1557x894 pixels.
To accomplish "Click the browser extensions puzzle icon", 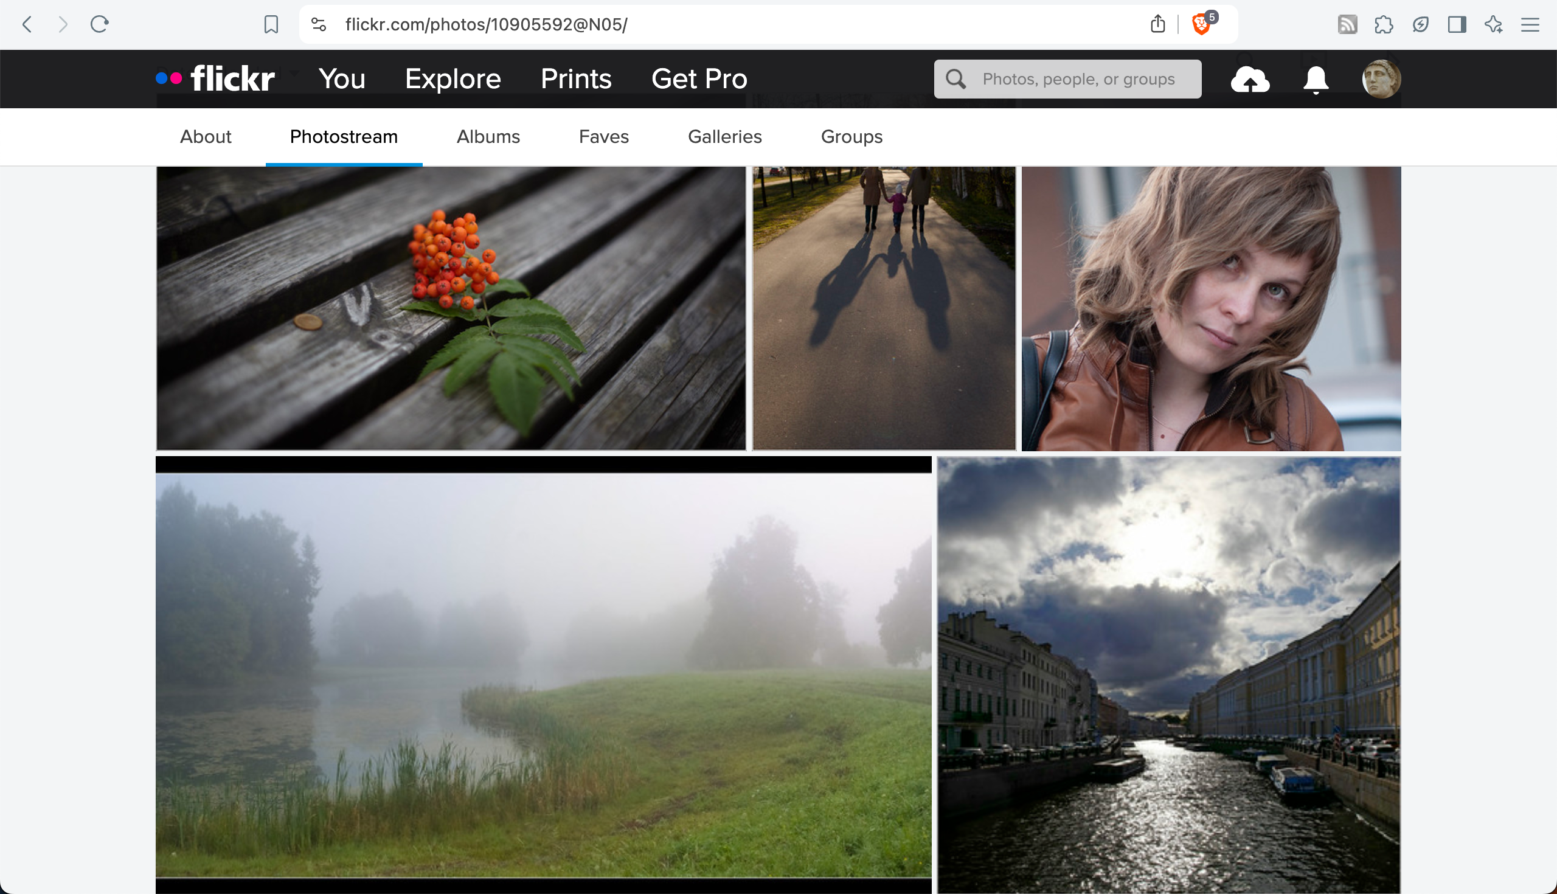I will click(x=1384, y=24).
